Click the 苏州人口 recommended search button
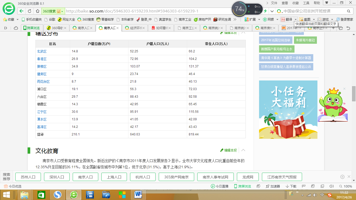This screenshot has height=200, width=356. pyautogui.click(x=28, y=177)
